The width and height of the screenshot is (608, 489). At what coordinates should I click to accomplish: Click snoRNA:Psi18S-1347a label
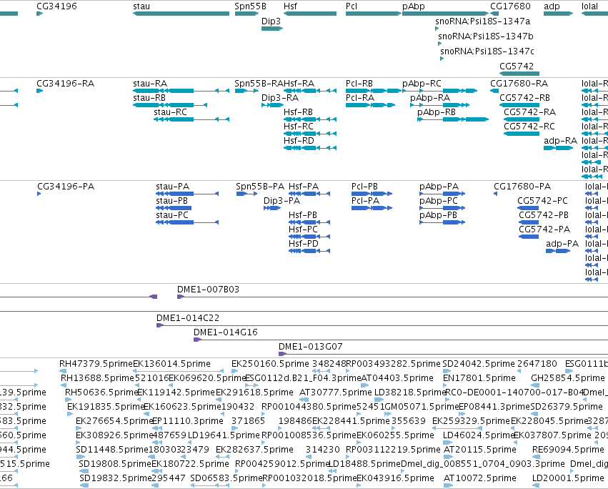(x=483, y=21)
